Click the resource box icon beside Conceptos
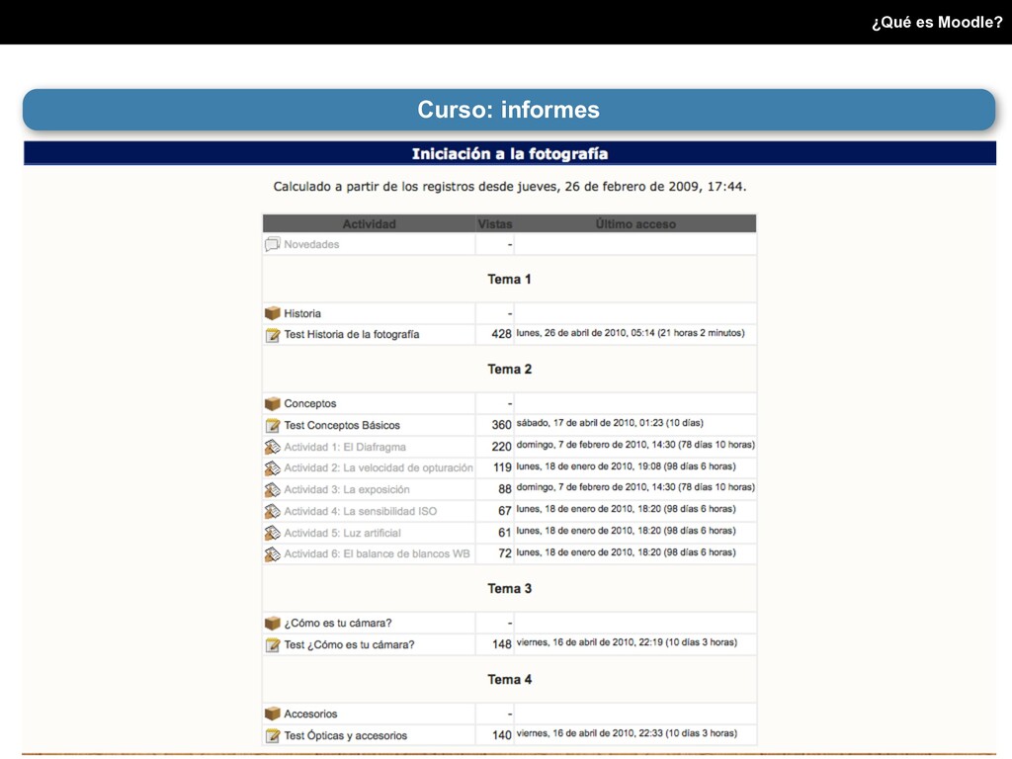Viewport: 1012px width, 759px height. coord(273,403)
